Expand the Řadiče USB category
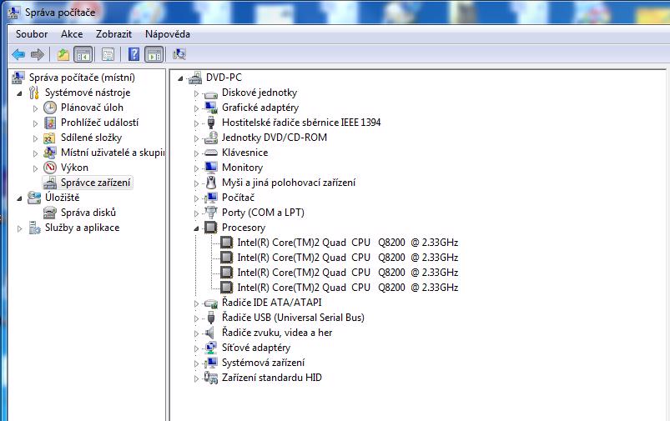670x421 pixels. click(x=196, y=318)
